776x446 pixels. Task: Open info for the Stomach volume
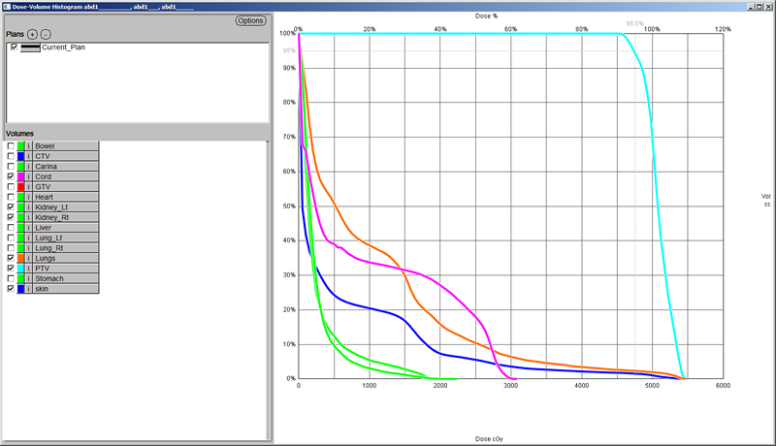29,279
